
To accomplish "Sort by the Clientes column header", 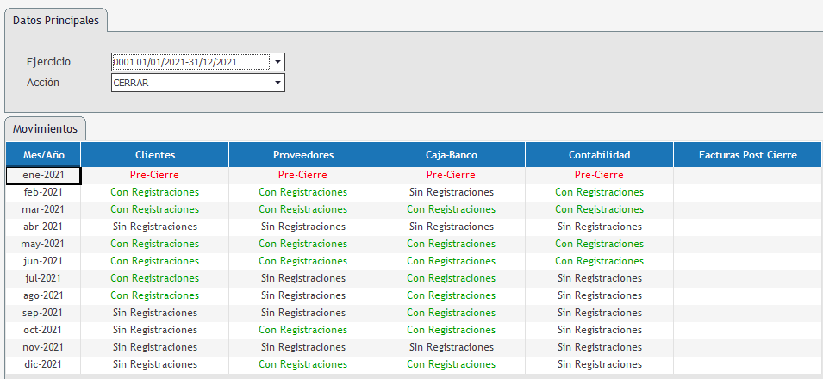I will 155,155.
